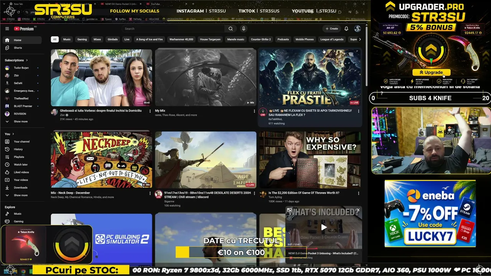Select the Mixes filter chip

pyautogui.click(x=97, y=39)
